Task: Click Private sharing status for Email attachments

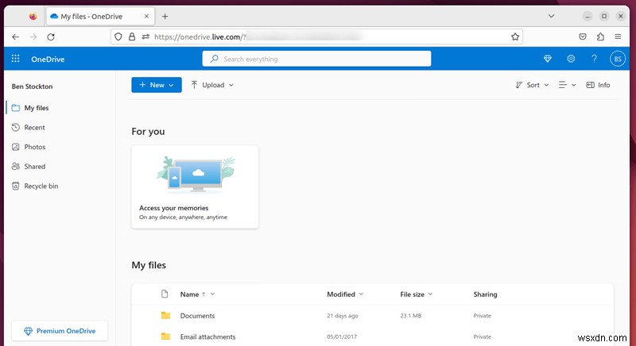Action: pyautogui.click(x=483, y=336)
